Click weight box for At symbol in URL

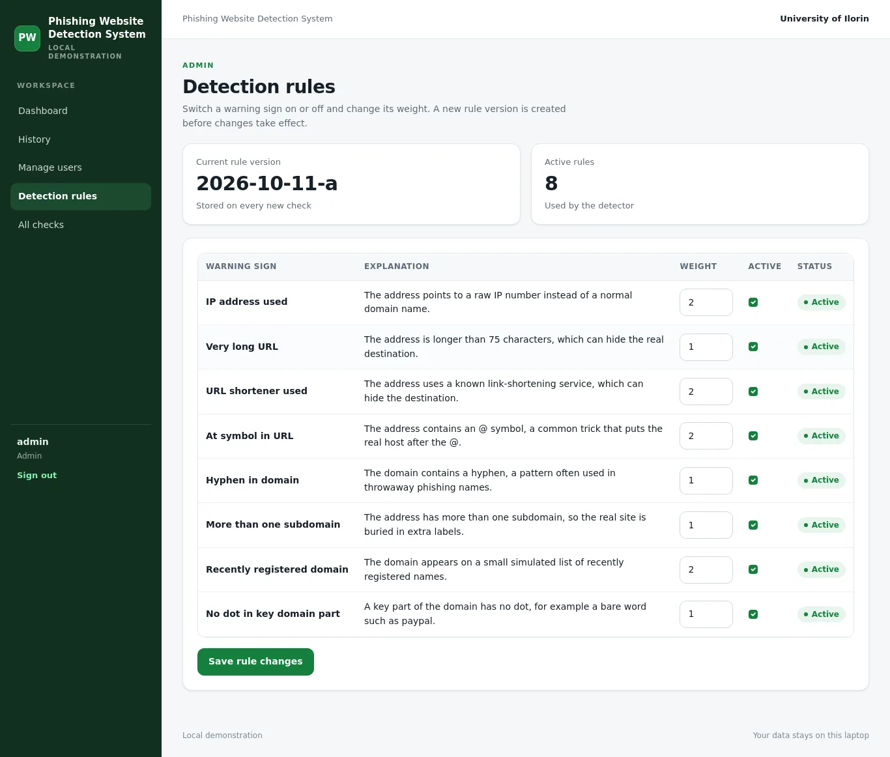(706, 436)
